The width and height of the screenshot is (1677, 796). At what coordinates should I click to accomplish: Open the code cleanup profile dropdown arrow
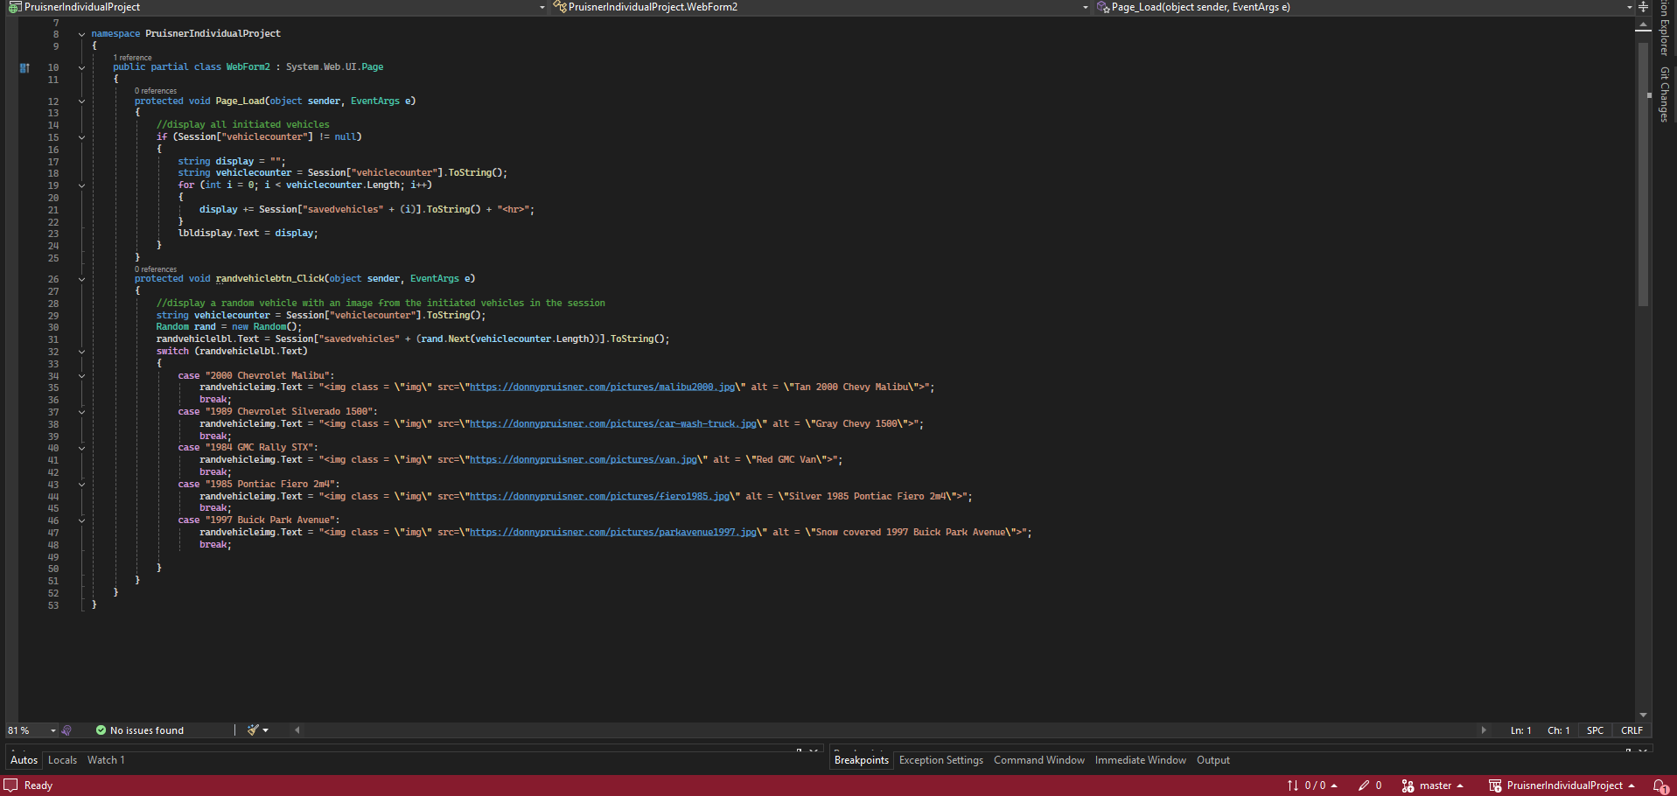click(266, 730)
